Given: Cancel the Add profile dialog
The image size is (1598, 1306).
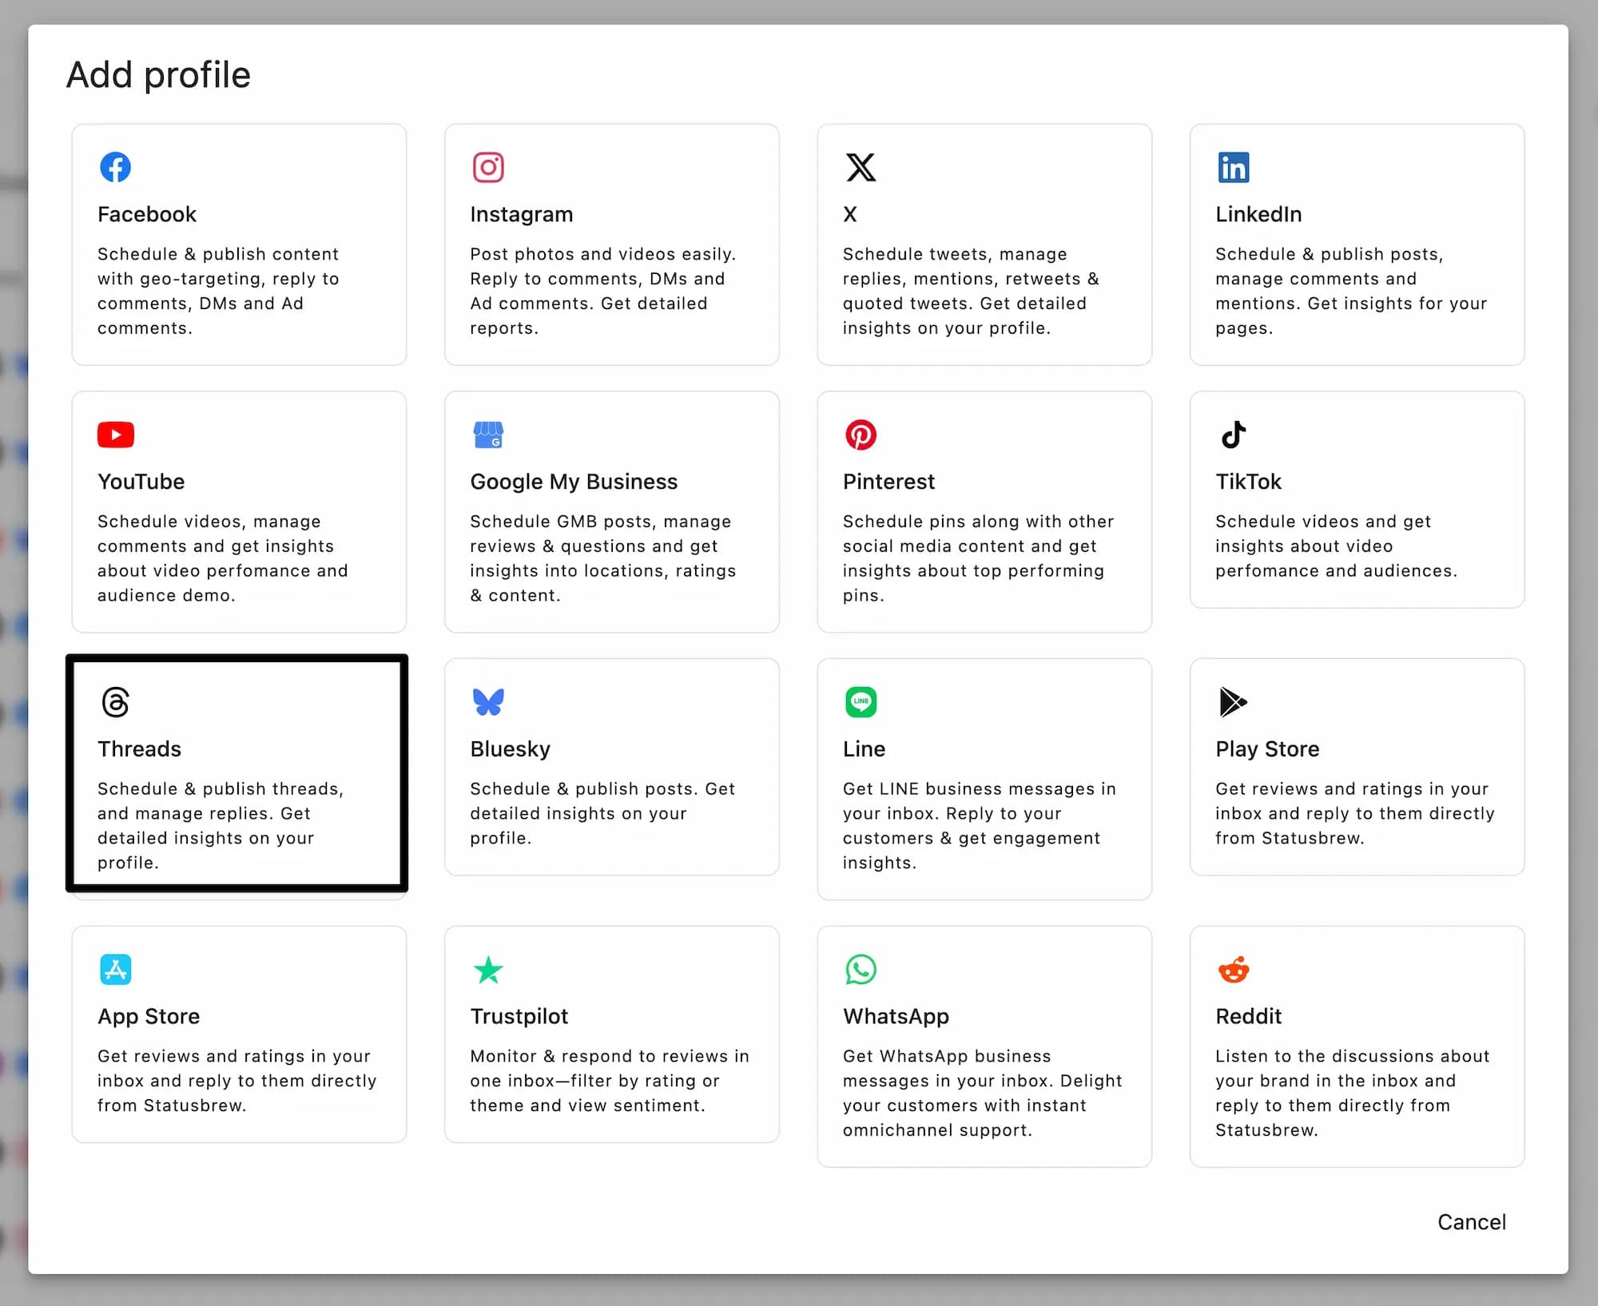Looking at the screenshot, I should (1471, 1221).
